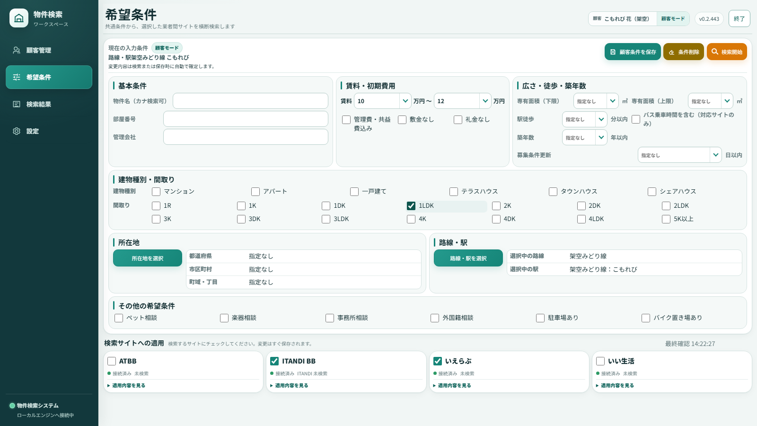Image resolution: width=757 pixels, height=426 pixels.
Task: Click the v0.2.443 version badge
Action: (709, 19)
